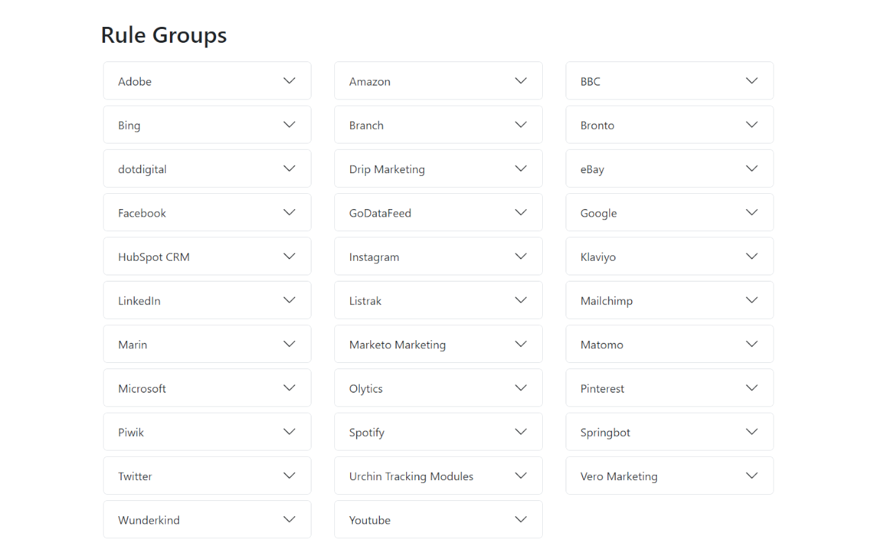
Task: Toggle the Bronto group open
Action: (x=752, y=125)
